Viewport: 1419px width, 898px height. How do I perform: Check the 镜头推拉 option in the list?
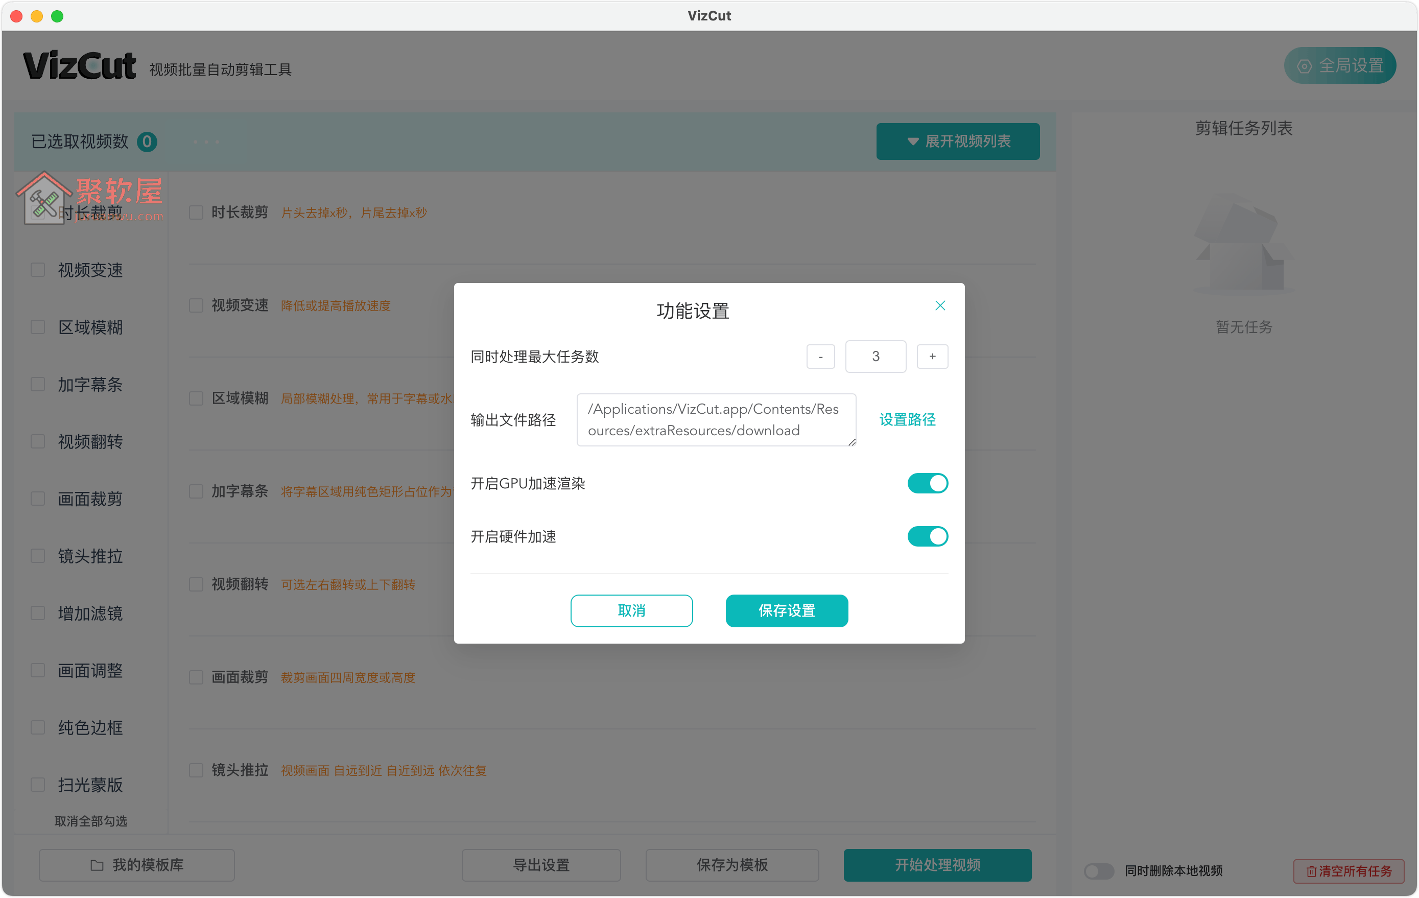(x=197, y=770)
